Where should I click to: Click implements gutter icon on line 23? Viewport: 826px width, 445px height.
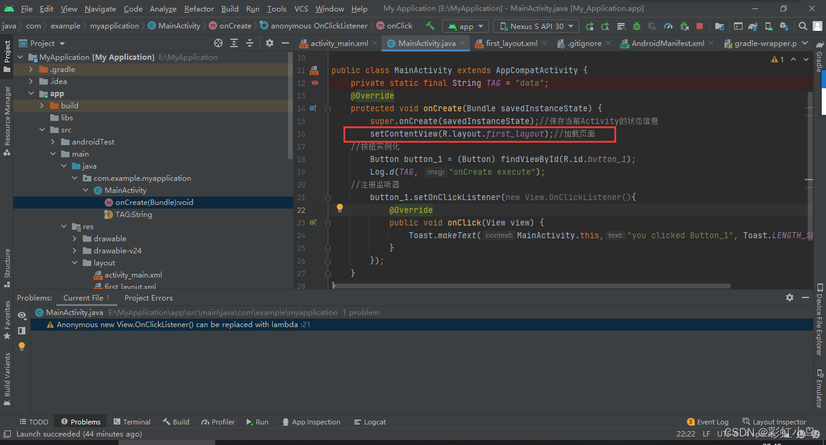point(313,223)
